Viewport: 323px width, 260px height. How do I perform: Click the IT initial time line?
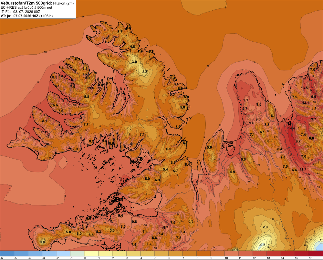[20, 12]
